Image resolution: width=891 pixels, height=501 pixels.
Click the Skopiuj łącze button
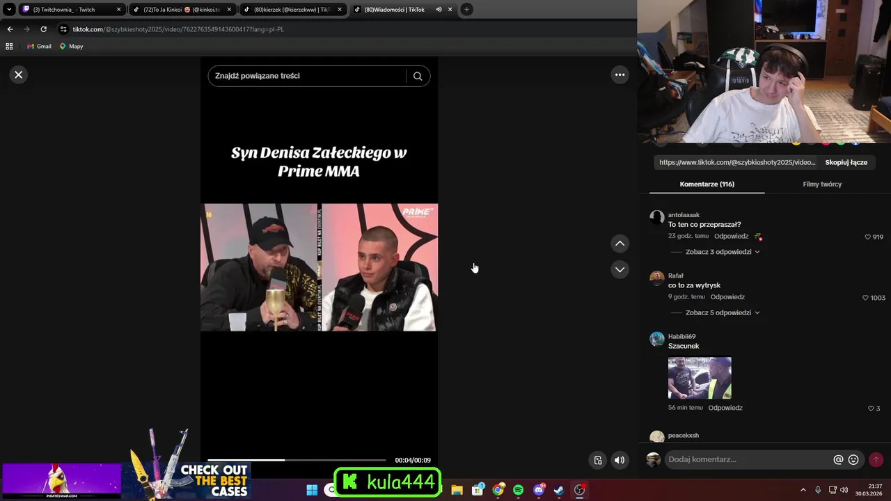coord(846,162)
